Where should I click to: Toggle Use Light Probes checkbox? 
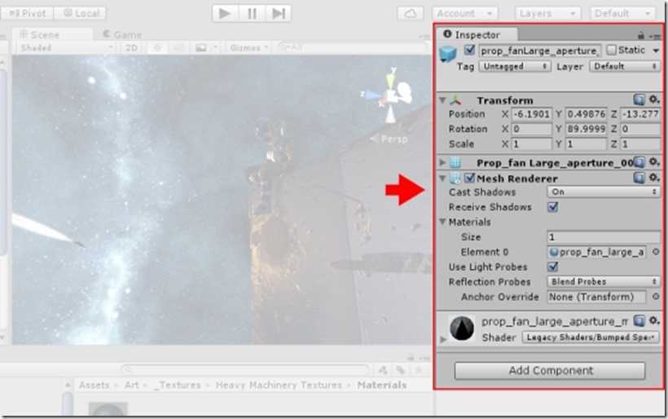tap(553, 267)
